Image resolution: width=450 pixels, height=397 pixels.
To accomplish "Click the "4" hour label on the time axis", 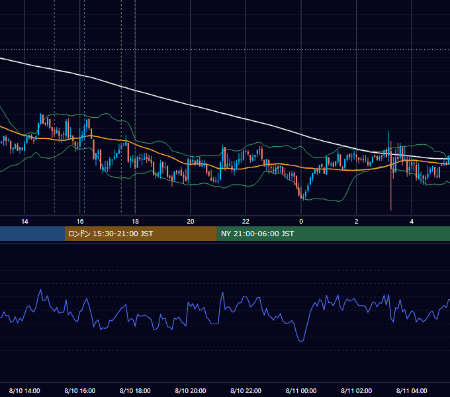I will 412,222.
